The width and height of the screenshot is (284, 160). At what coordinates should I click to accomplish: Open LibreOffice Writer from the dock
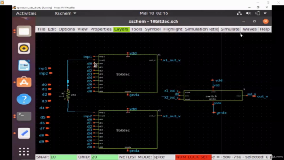tap(24, 65)
